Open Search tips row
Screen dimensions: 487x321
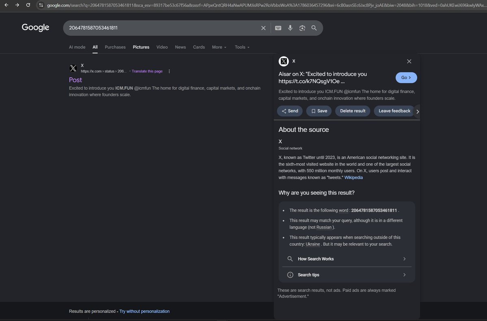point(346,275)
